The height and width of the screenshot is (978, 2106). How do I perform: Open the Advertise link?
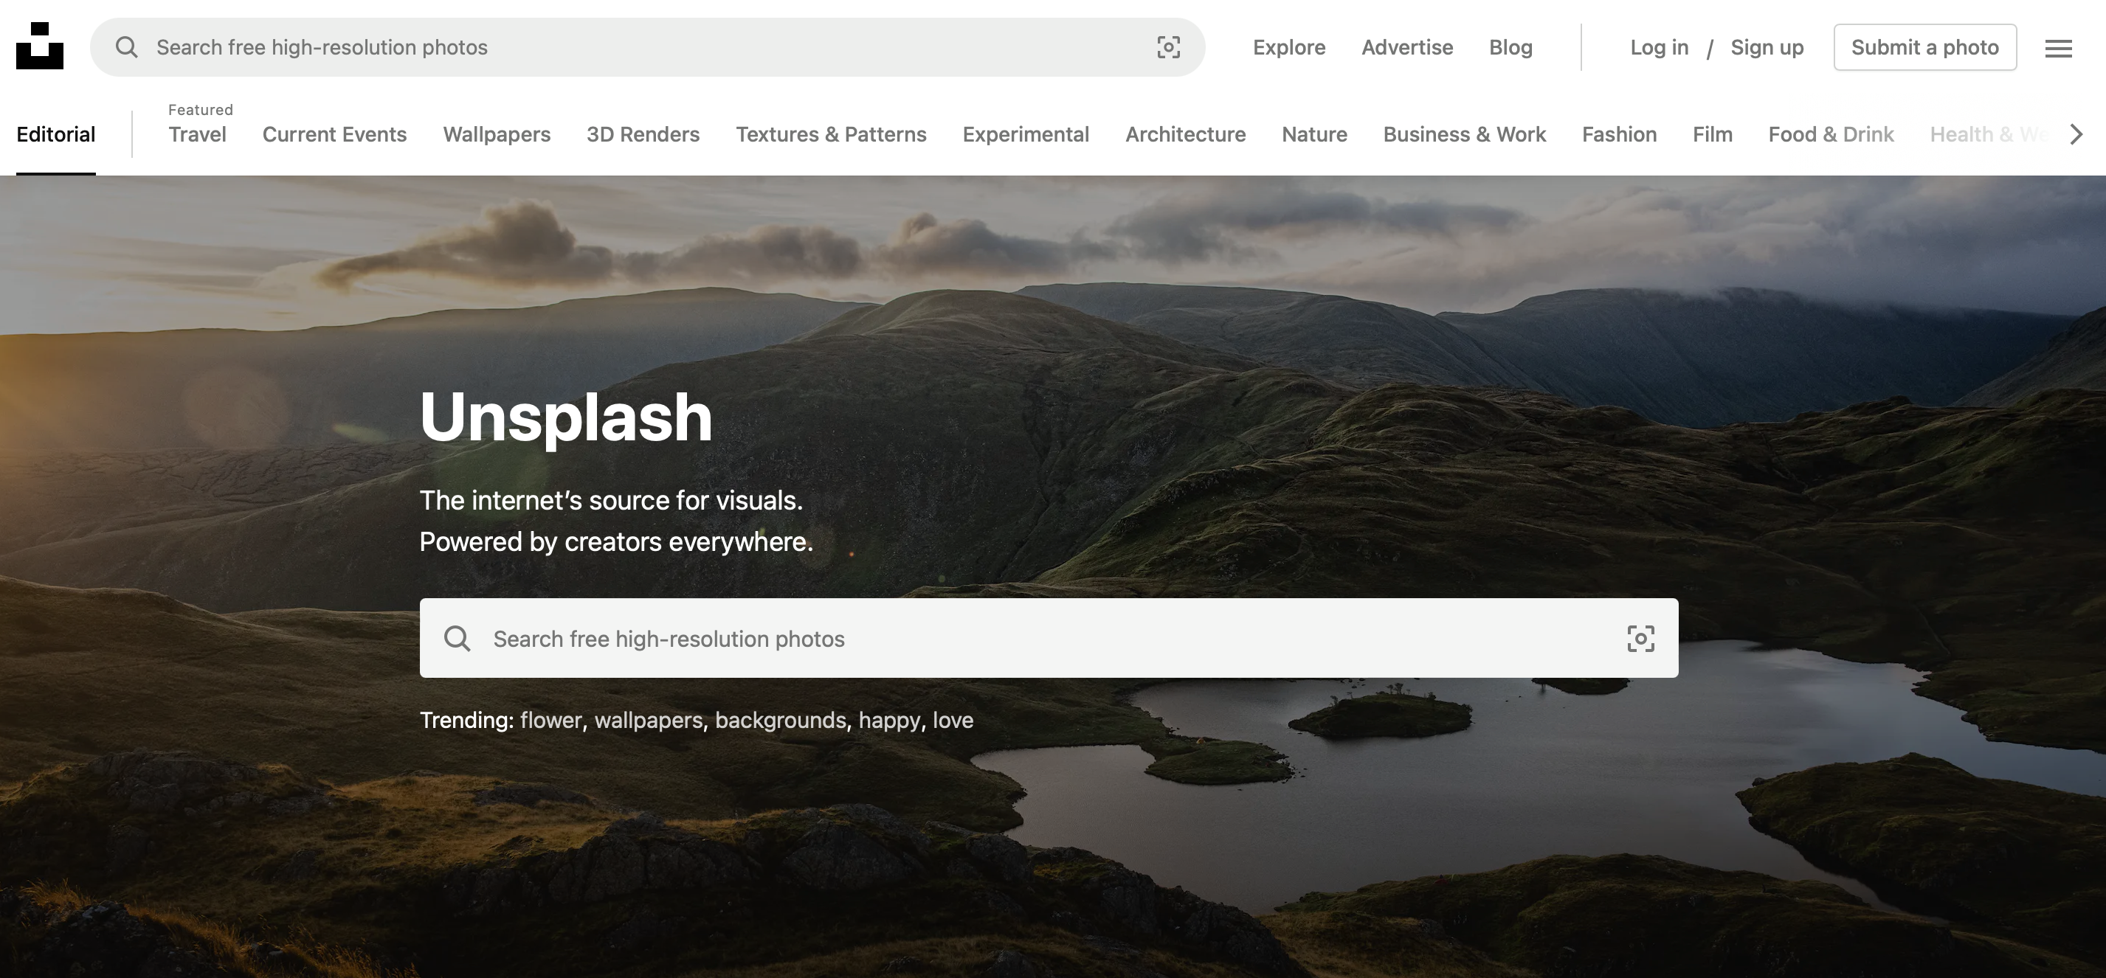(1407, 47)
